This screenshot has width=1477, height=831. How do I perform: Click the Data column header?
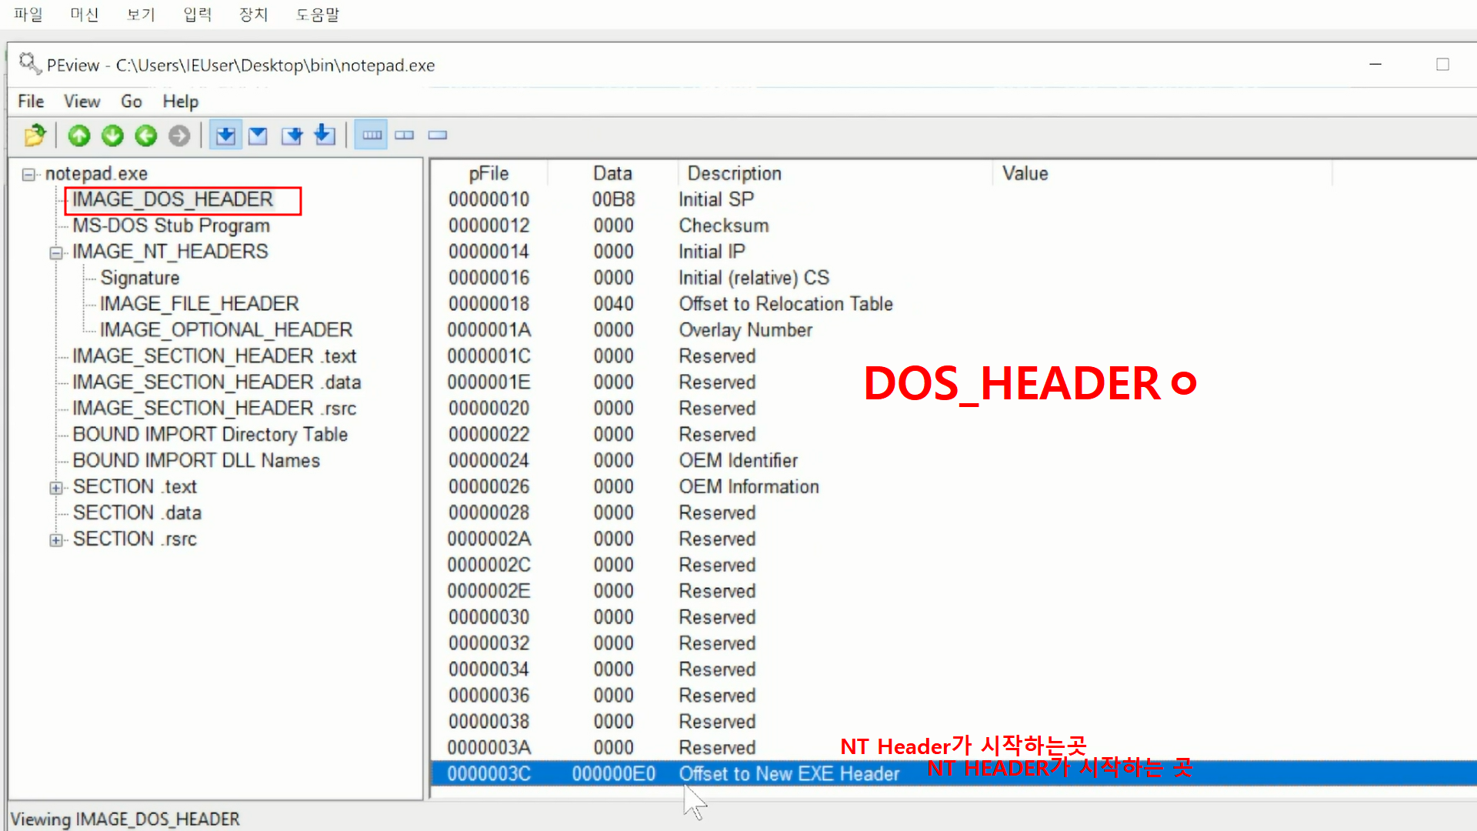(x=612, y=174)
